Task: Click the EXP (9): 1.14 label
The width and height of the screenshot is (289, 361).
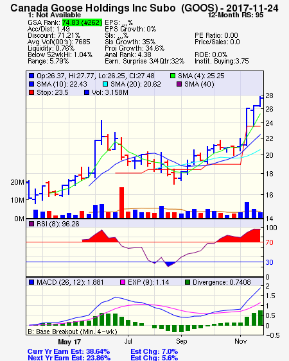Action: click(x=148, y=282)
